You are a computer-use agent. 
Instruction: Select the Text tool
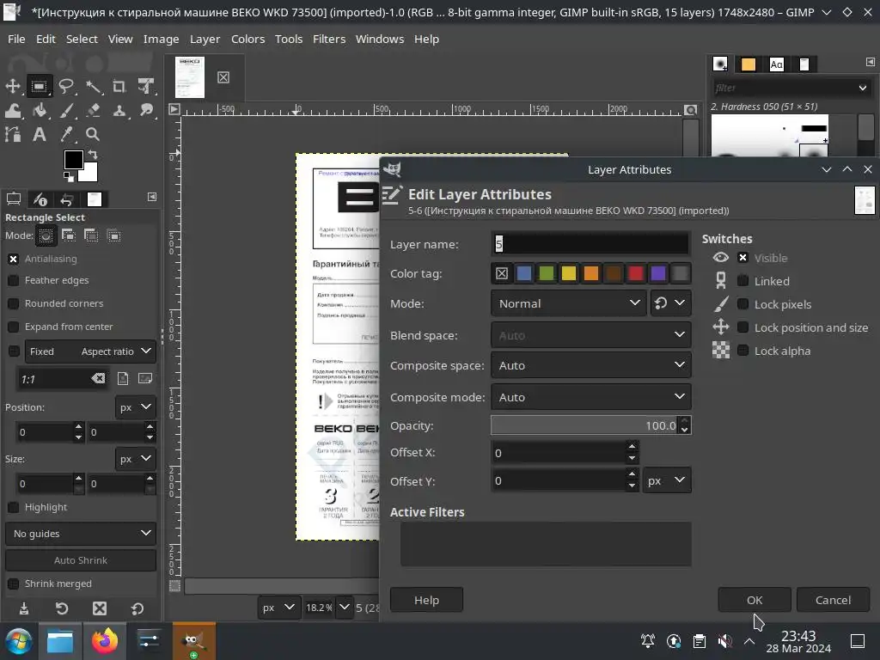click(40, 134)
